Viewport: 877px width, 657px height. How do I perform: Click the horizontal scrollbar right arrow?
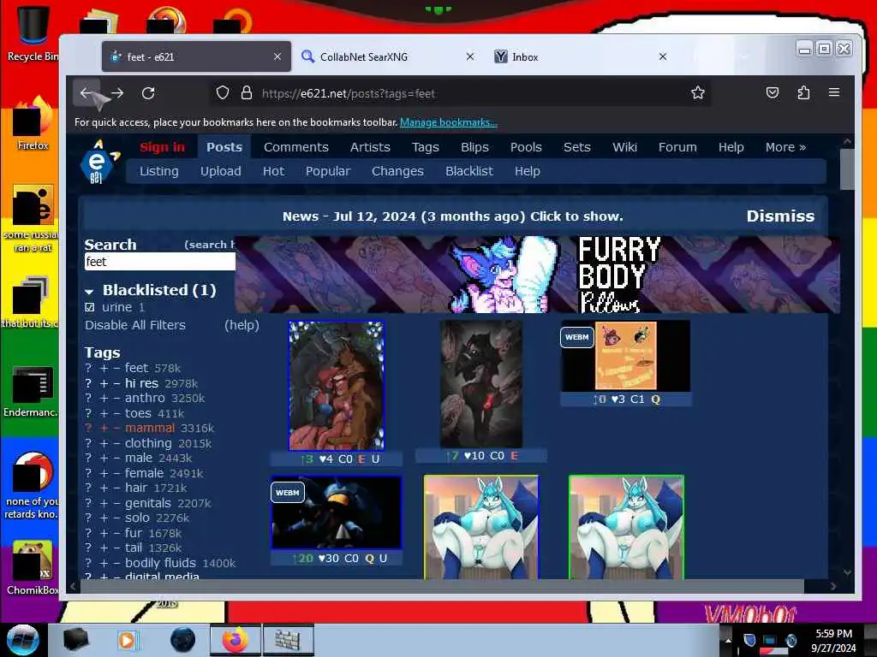[833, 587]
